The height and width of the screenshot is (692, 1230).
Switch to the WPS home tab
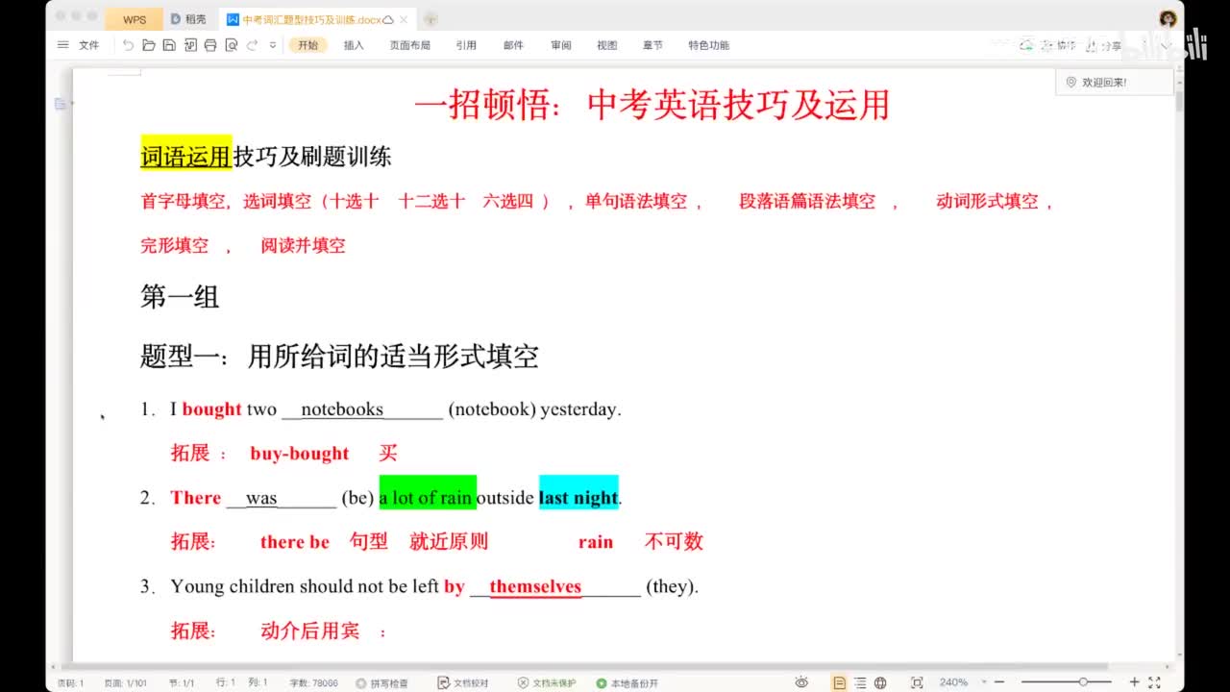click(135, 19)
